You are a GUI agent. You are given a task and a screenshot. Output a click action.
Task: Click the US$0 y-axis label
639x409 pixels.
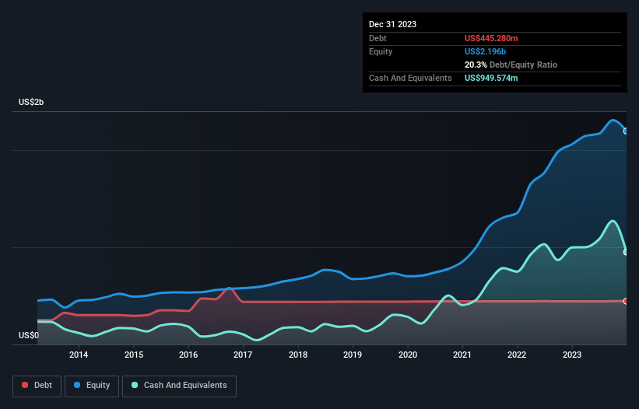(29, 335)
